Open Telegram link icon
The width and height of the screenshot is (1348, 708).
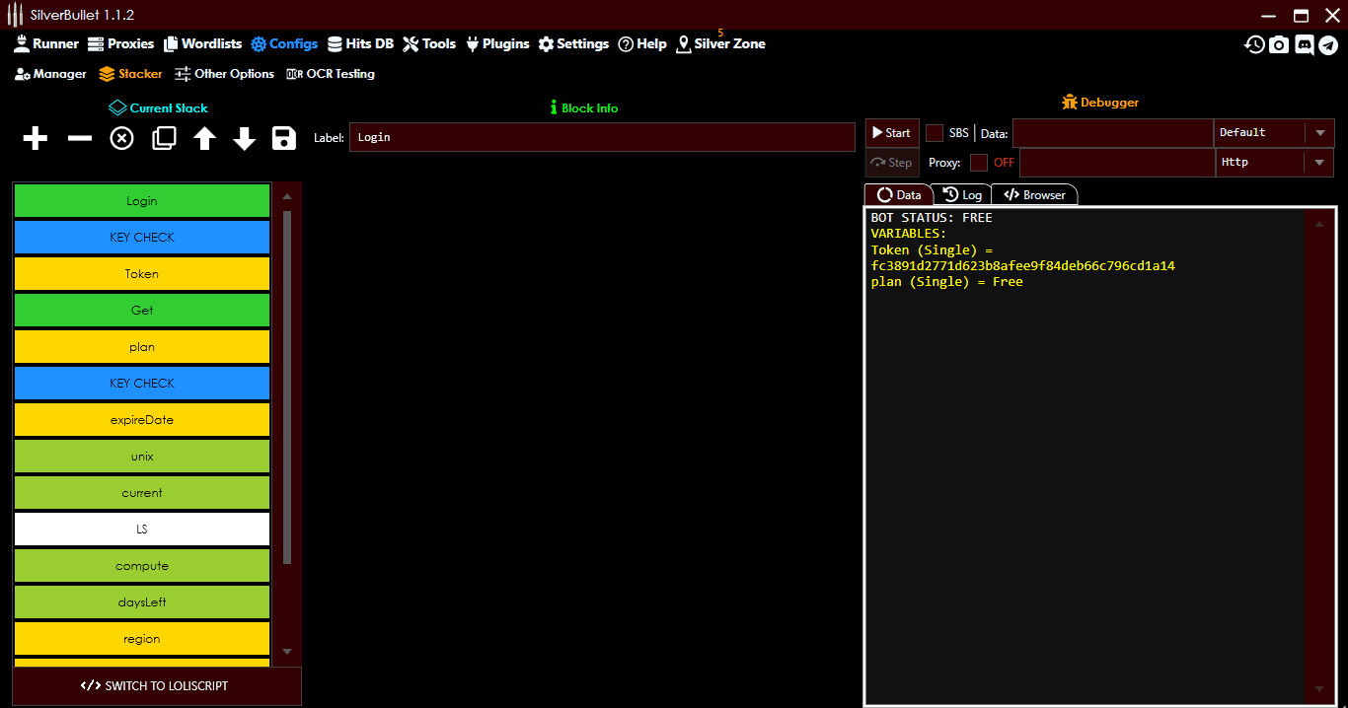(x=1328, y=44)
